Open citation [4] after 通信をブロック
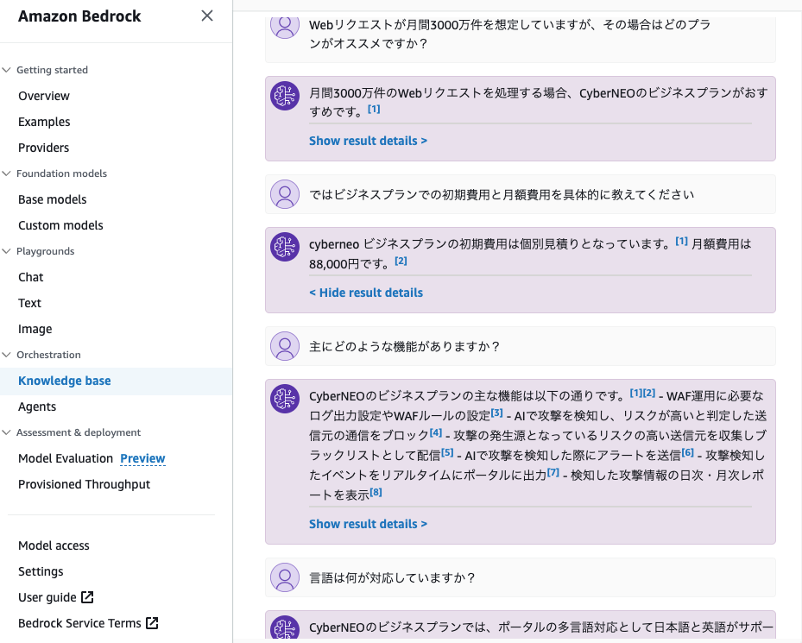This screenshot has width=802, height=643. (436, 432)
